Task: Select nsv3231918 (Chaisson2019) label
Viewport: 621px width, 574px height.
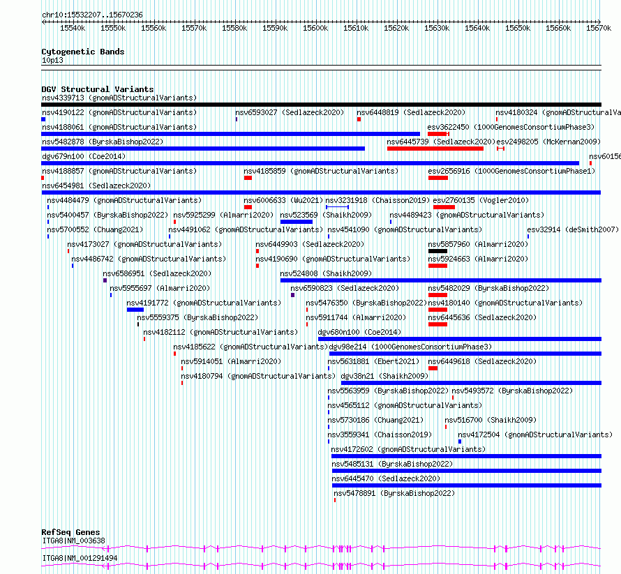Action: 377,200
